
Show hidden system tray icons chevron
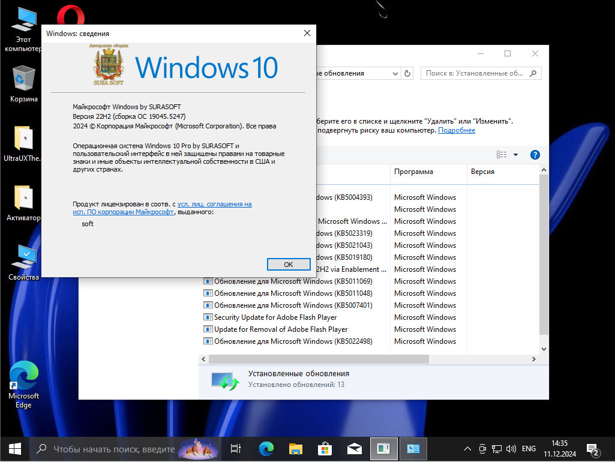[467, 449]
